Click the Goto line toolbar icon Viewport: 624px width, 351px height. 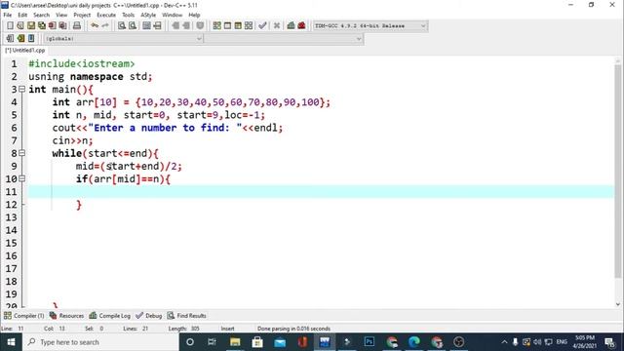(157, 26)
